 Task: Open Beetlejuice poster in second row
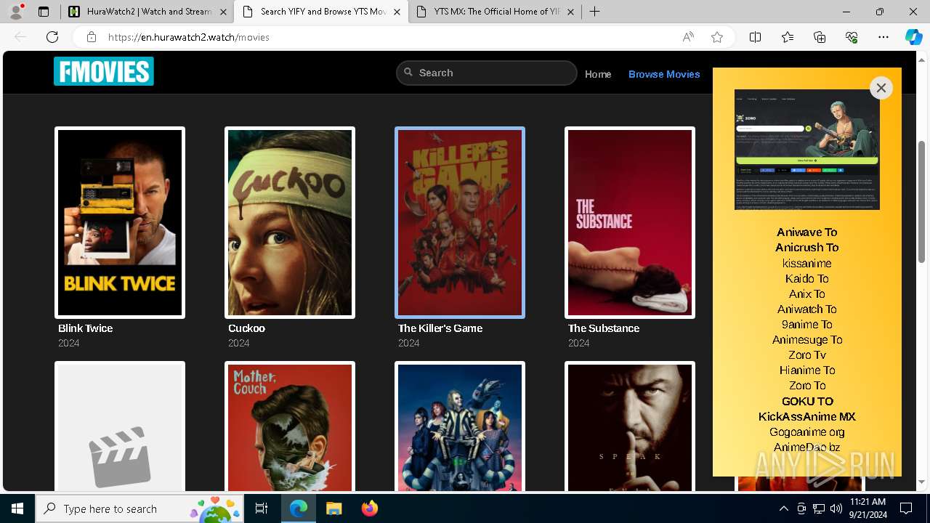(460, 426)
